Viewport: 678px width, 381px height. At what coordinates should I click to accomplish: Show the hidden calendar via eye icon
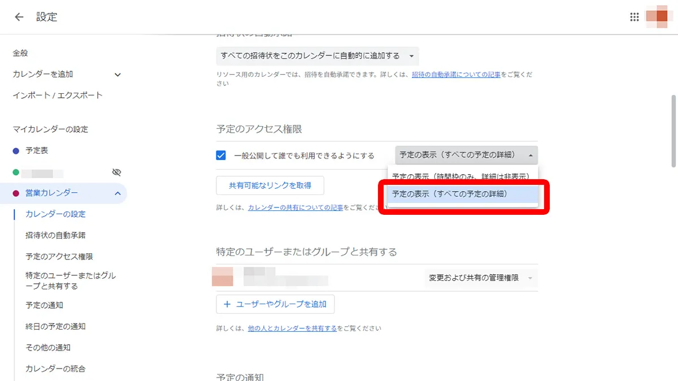click(117, 172)
